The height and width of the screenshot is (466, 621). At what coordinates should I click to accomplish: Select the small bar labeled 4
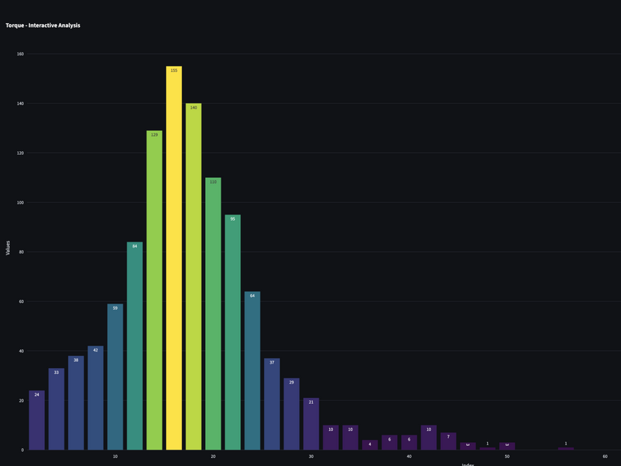(x=370, y=445)
